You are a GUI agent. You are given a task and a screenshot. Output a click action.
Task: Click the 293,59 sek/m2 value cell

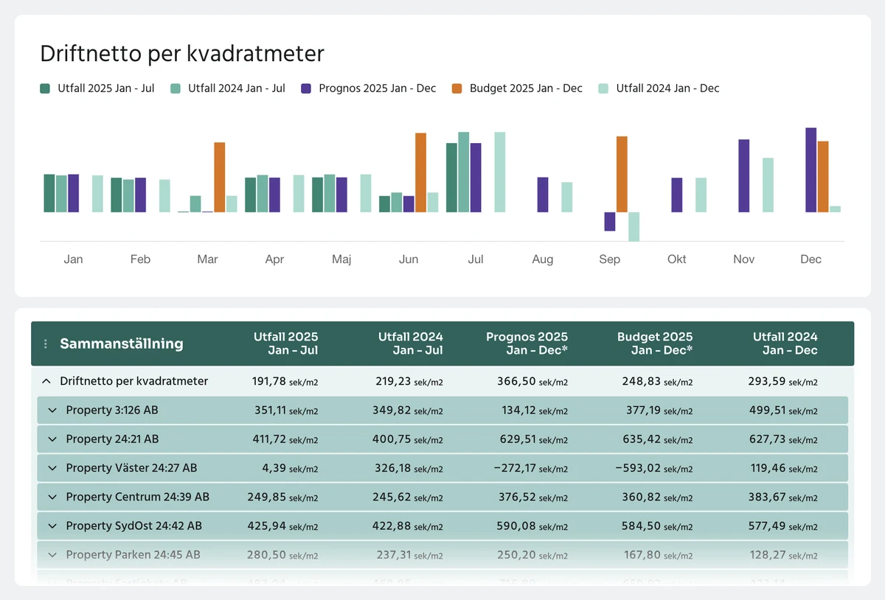[x=783, y=381]
